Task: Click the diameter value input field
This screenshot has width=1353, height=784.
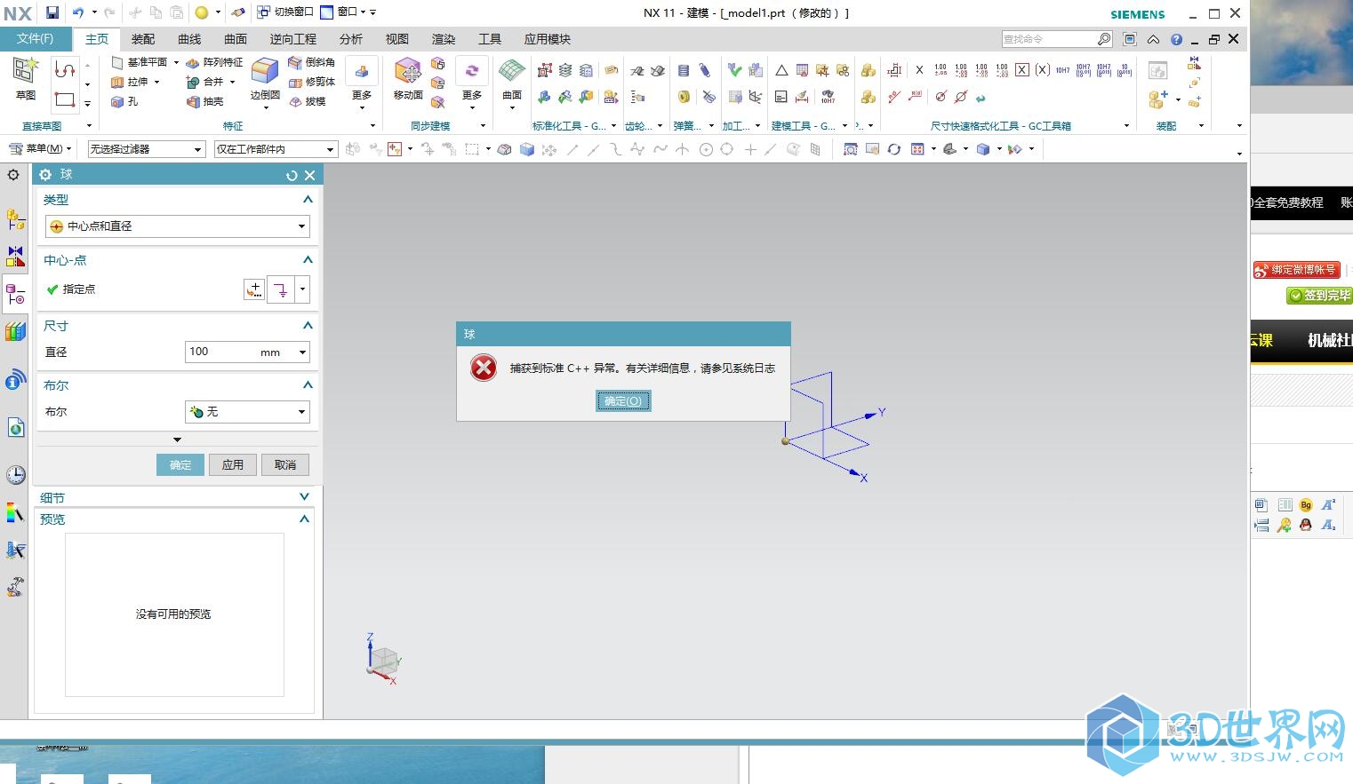Action: (x=240, y=352)
